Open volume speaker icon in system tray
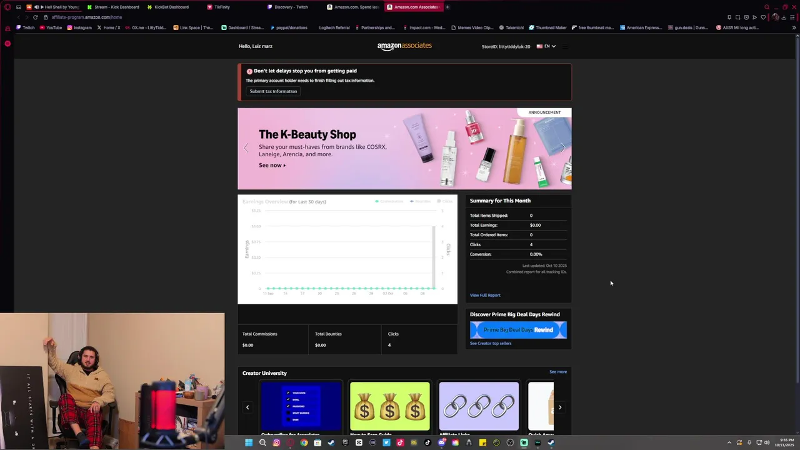Viewport: 800px width, 450px height. coord(767,442)
